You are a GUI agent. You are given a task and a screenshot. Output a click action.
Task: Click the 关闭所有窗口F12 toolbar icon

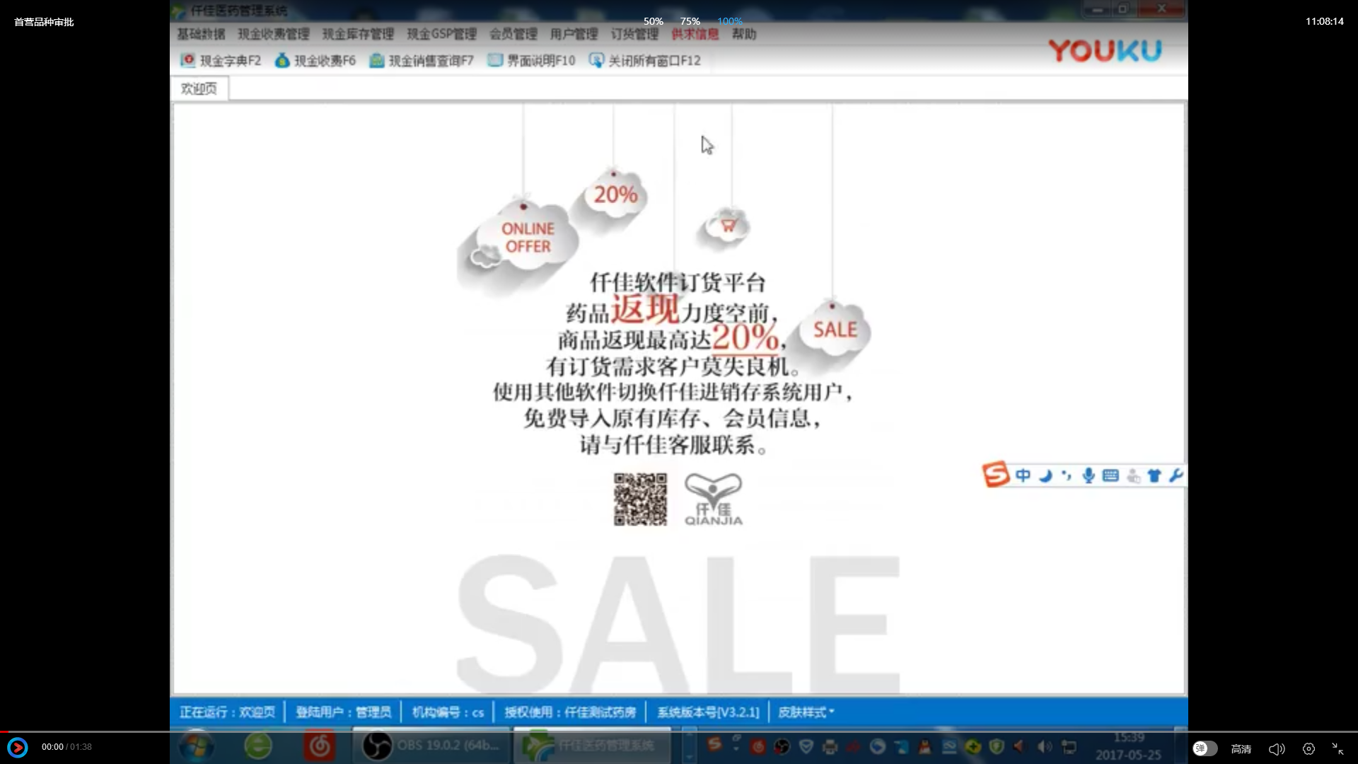point(596,60)
